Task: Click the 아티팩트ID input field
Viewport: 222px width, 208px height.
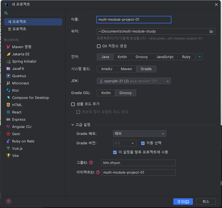Action: click(x=139, y=172)
